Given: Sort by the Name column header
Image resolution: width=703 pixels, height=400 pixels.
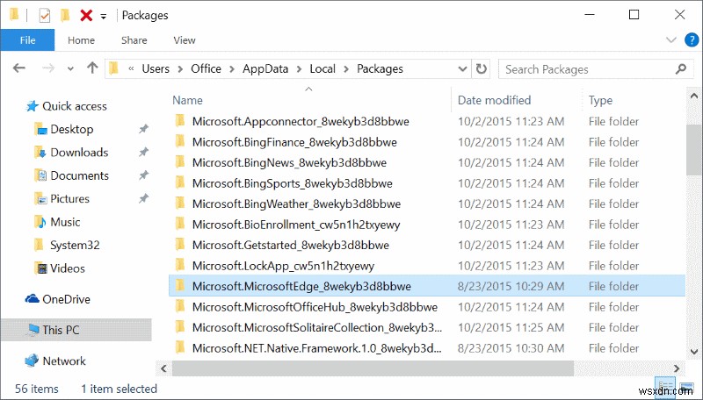Looking at the screenshot, I should (x=187, y=100).
